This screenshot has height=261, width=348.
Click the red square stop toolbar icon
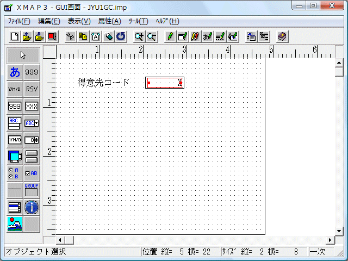pos(52,36)
